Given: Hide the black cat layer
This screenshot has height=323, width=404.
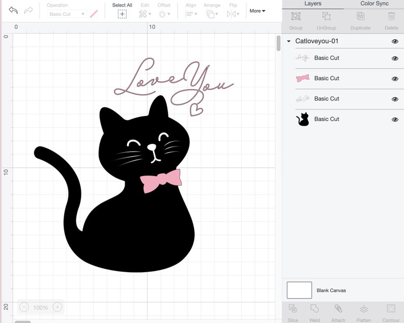Looking at the screenshot, I should (x=395, y=120).
